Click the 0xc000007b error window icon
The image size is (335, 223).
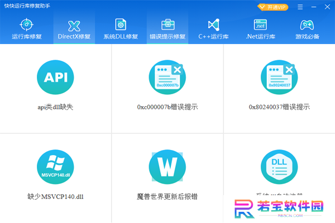167,77
